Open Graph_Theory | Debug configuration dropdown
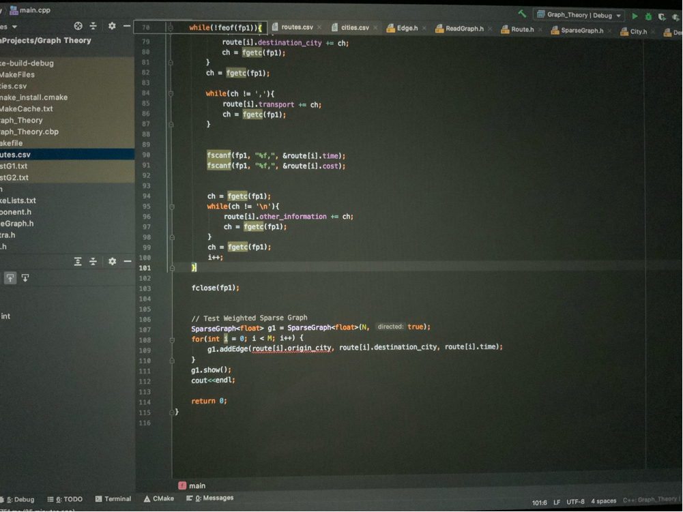 coord(579,15)
